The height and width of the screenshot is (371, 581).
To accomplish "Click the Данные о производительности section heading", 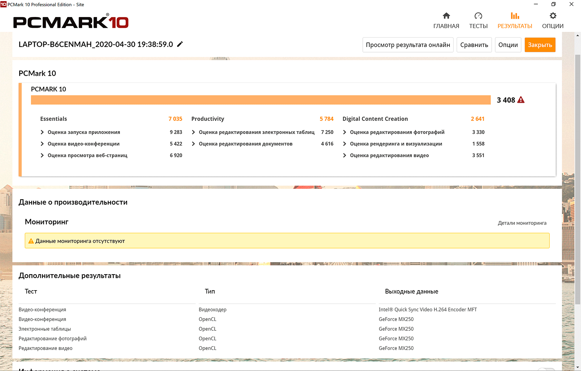I will pyautogui.click(x=73, y=202).
